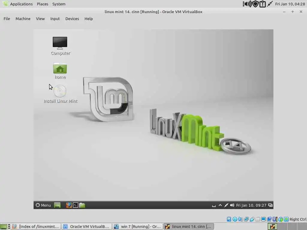
Task: Open the Input menu
Action: 55,19
